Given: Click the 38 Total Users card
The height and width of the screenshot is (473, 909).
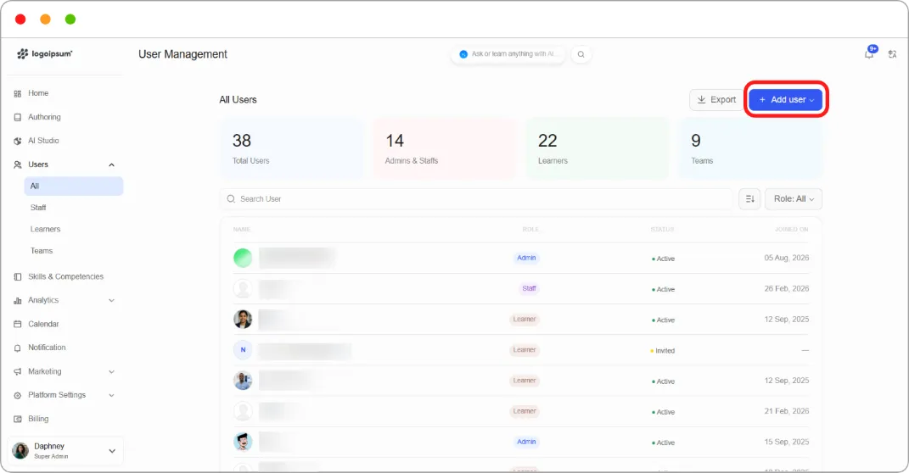Looking at the screenshot, I should point(292,149).
